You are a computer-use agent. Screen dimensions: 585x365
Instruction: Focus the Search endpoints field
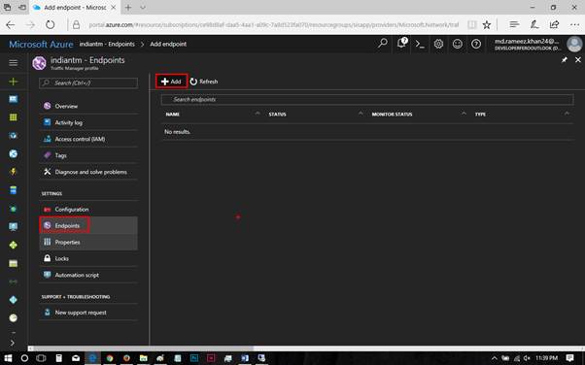tap(367, 100)
